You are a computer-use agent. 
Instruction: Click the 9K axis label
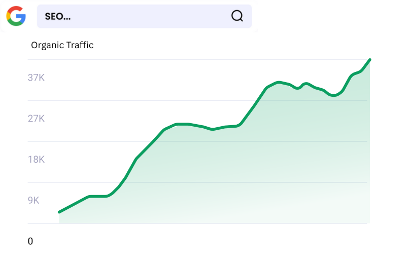point(33,200)
